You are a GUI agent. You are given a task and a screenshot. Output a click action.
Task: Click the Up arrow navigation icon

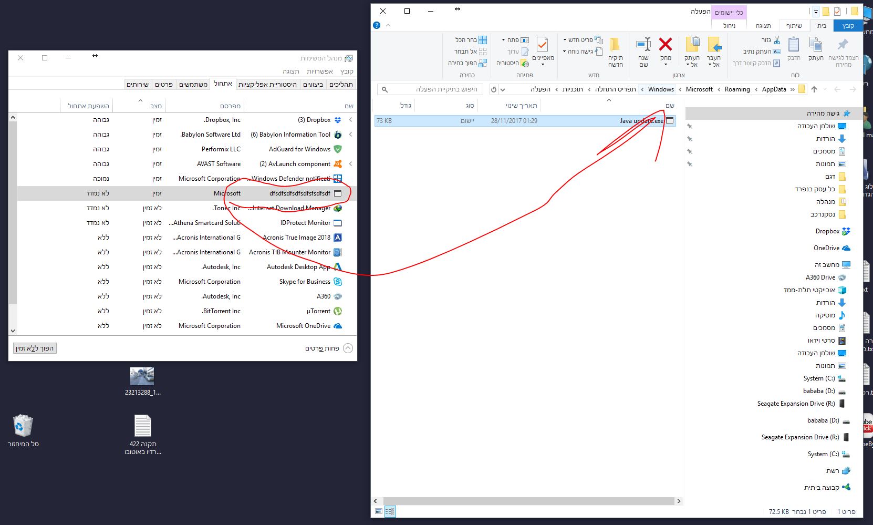click(814, 89)
